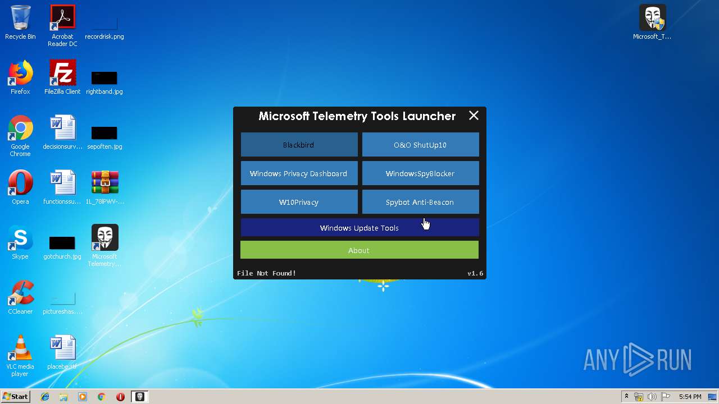Click the 5:54 PM clock
The height and width of the screenshot is (404, 719).
point(690,397)
